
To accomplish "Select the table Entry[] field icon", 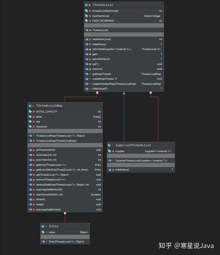I will click(x=30, y=117).
